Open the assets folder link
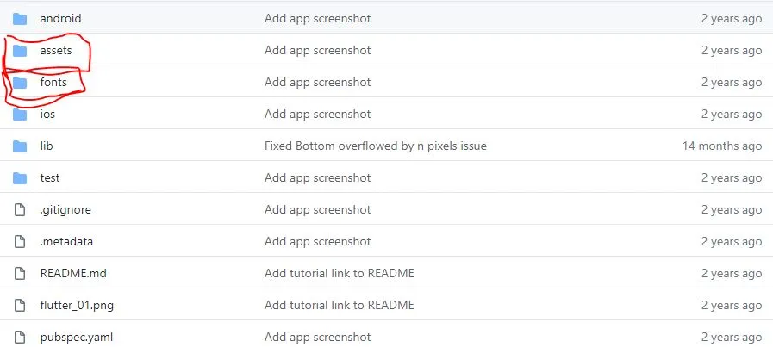 56,50
